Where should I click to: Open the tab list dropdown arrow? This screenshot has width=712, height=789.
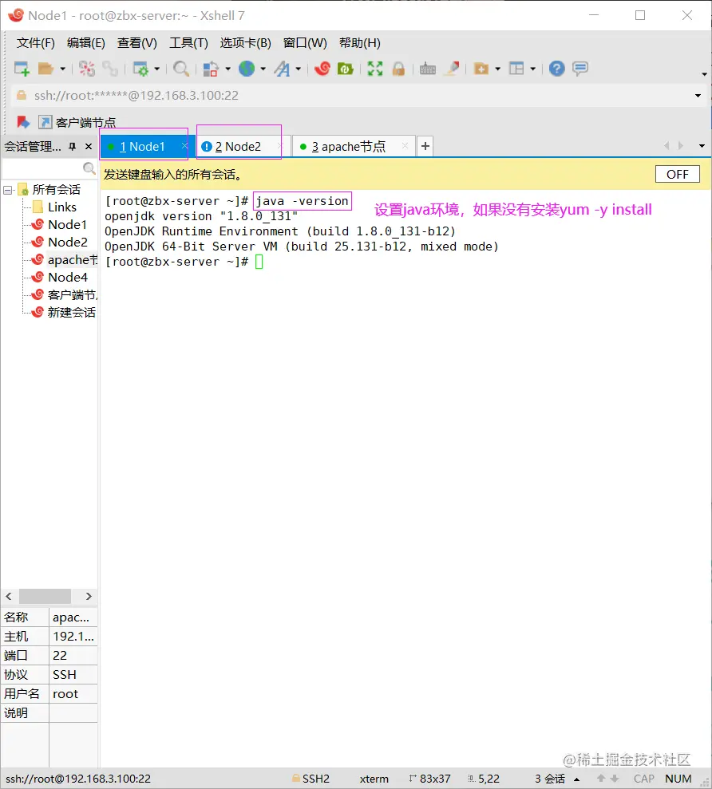(x=702, y=146)
